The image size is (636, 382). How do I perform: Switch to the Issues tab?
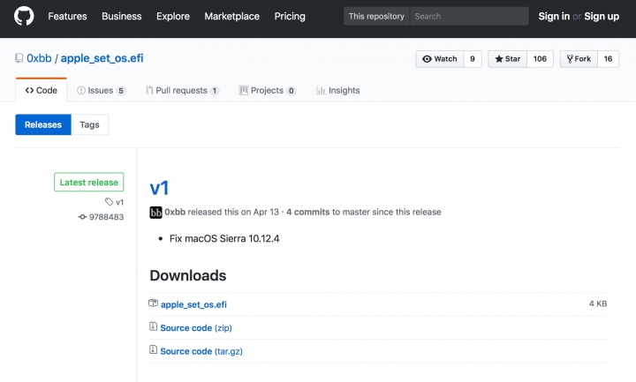102,90
